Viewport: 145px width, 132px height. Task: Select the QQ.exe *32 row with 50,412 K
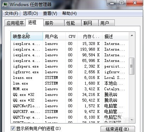coord(70,100)
